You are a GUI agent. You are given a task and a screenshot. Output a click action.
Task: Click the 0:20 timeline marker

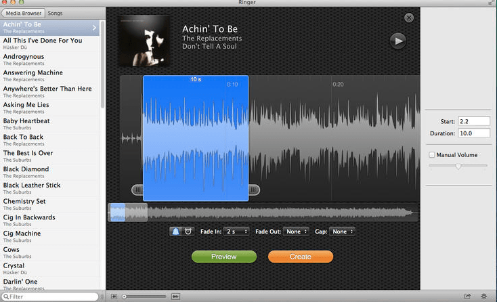coord(338,84)
